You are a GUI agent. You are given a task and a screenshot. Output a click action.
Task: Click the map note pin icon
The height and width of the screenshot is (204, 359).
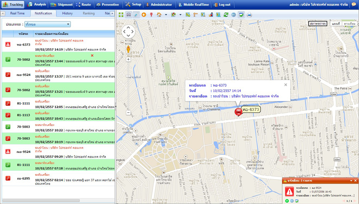[174, 15]
